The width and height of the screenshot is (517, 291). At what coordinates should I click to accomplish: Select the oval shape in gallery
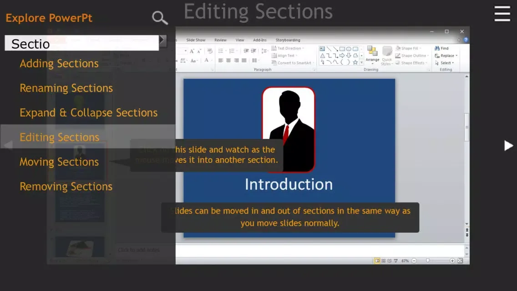pyautogui.click(x=349, y=49)
